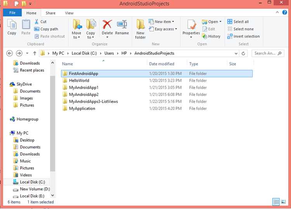
Task: Switch to the Home ribbon tab
Action: tap(31, 13)
